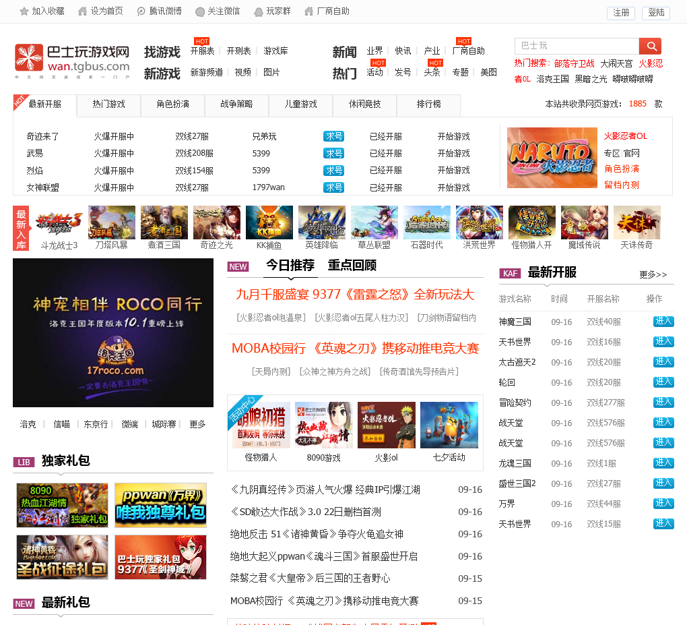Click the 登陆 login button
This screenshot has width=687, height=625.
pyautogui.click(x=656, y=13)
